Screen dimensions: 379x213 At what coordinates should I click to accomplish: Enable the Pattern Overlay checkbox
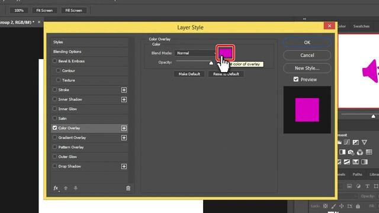pyautogui.click(x=54, y=147)
